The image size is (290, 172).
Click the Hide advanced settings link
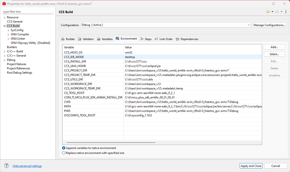[27, 166]
